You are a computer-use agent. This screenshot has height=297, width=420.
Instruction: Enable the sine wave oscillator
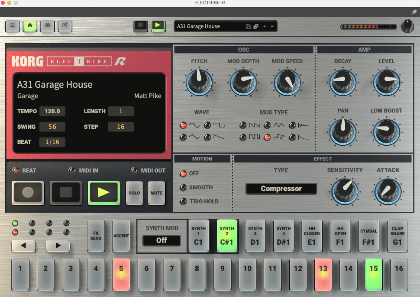pyautogui.click(x=183, y=125)
